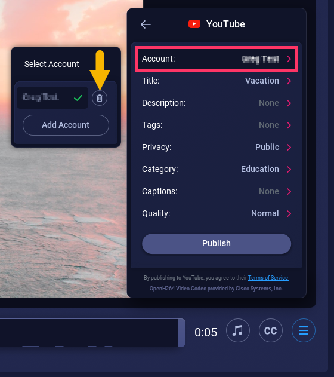Viewport: 334px width, 377px height.
Task: Click the Publish button
Action: click(x=217, y=244)
